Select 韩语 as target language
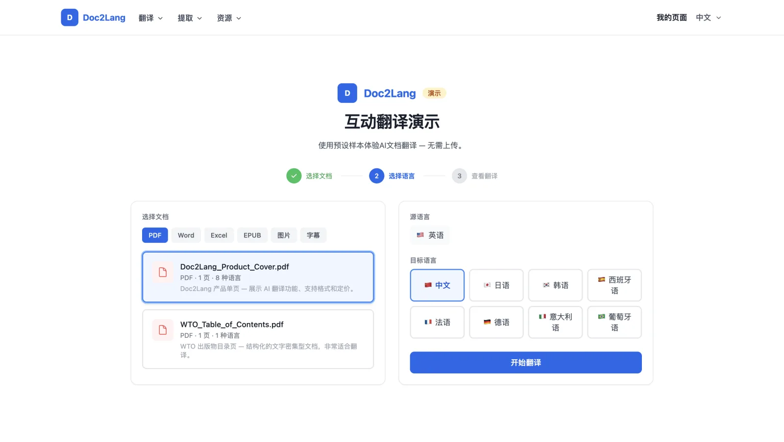This screenshot has height=442, width=784. click(555, 285)
